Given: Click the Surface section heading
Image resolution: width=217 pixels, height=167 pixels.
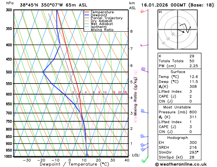Looking at the screenshot, I should click(178, 72).
